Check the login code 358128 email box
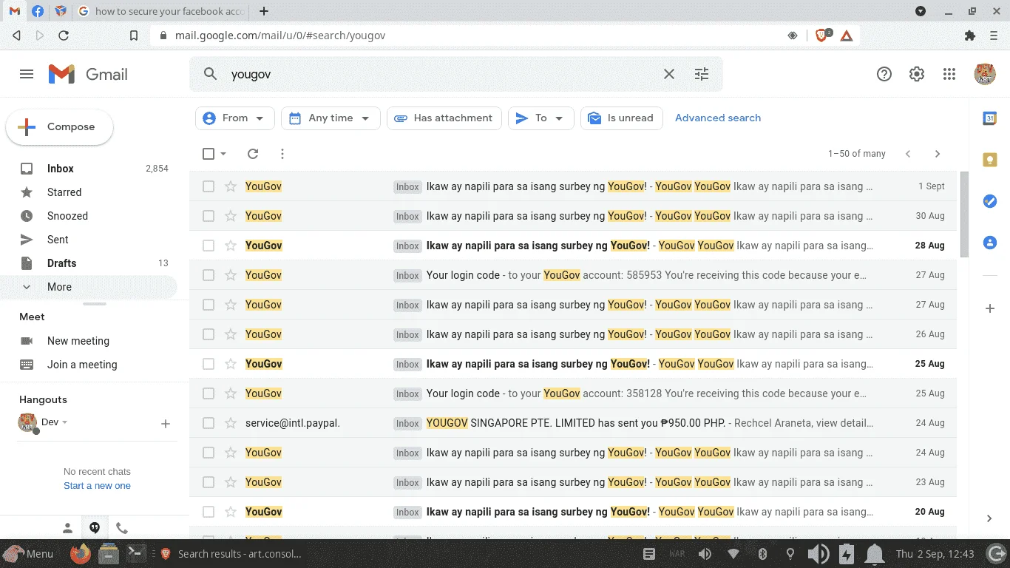This screenshot has height=568, width=1010. (x=209, y=393)
